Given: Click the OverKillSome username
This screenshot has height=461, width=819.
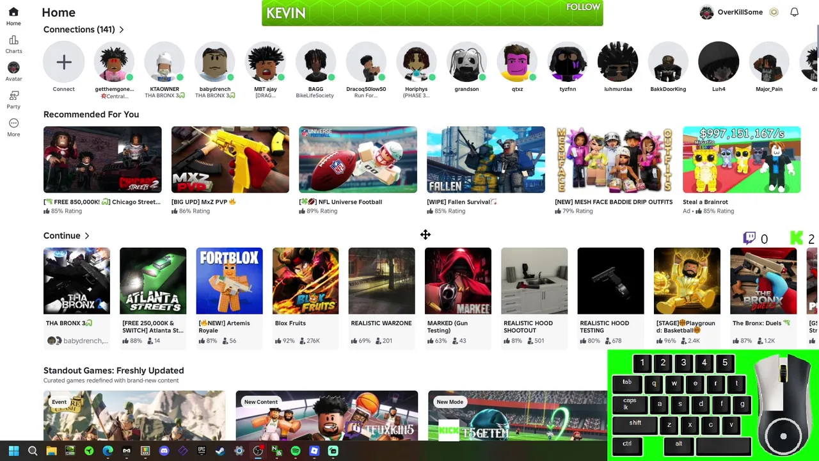Looking at the screenshot, I should click(x=740, y=12).
